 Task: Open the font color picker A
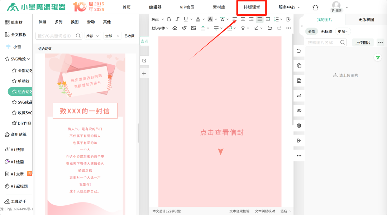[x=198, y=19]
